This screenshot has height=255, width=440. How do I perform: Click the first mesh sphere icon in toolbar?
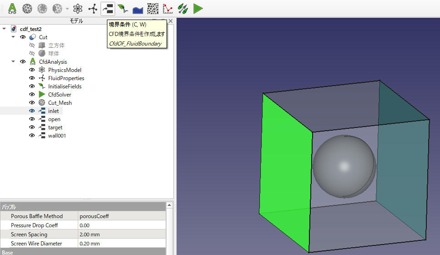coord(27,8)
